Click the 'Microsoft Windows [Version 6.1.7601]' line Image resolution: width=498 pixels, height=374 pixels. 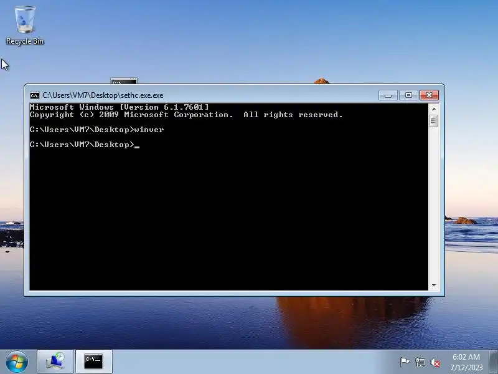pyautogui.click(x=119, y=107)
